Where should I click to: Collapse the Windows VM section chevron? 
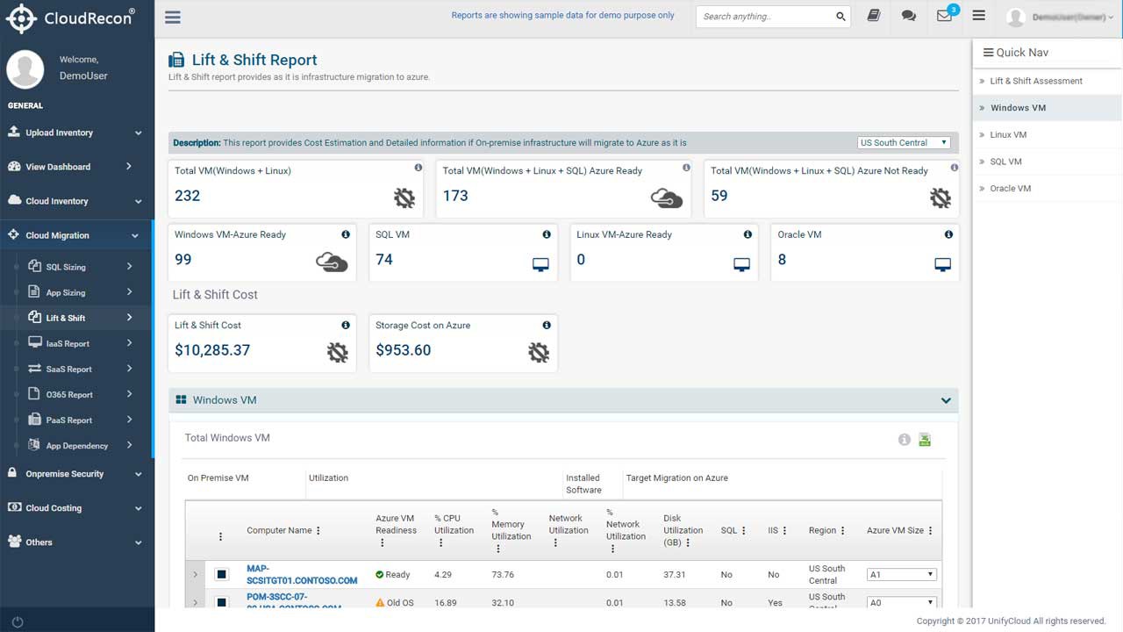946,400
